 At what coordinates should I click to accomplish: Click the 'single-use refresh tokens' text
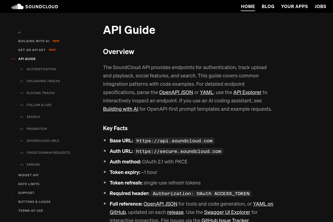pyautogui.click(x=172, y=183)
